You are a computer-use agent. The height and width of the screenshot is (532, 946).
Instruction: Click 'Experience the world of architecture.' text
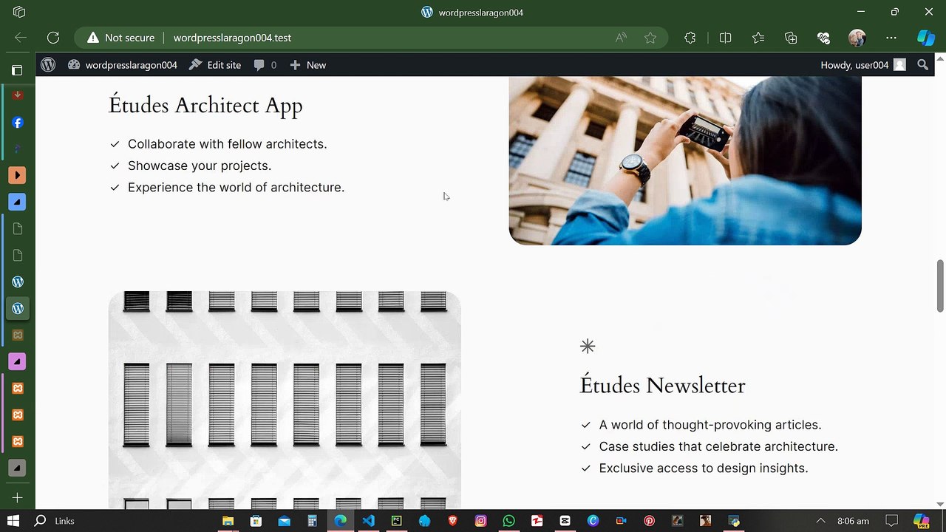point(236,187)
